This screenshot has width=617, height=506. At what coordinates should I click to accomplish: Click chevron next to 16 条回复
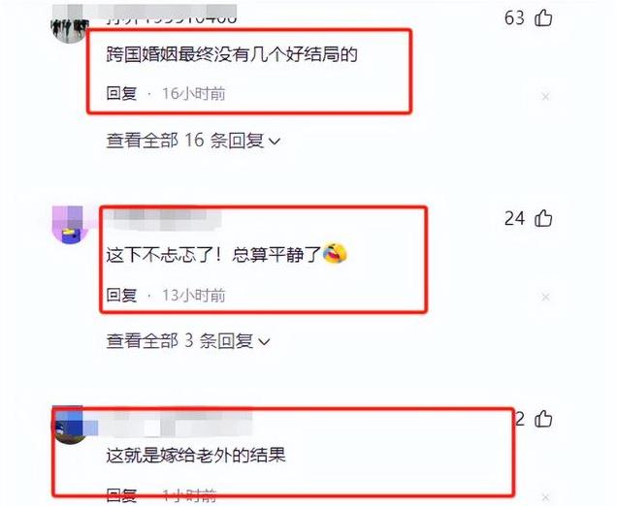point(274,142)
